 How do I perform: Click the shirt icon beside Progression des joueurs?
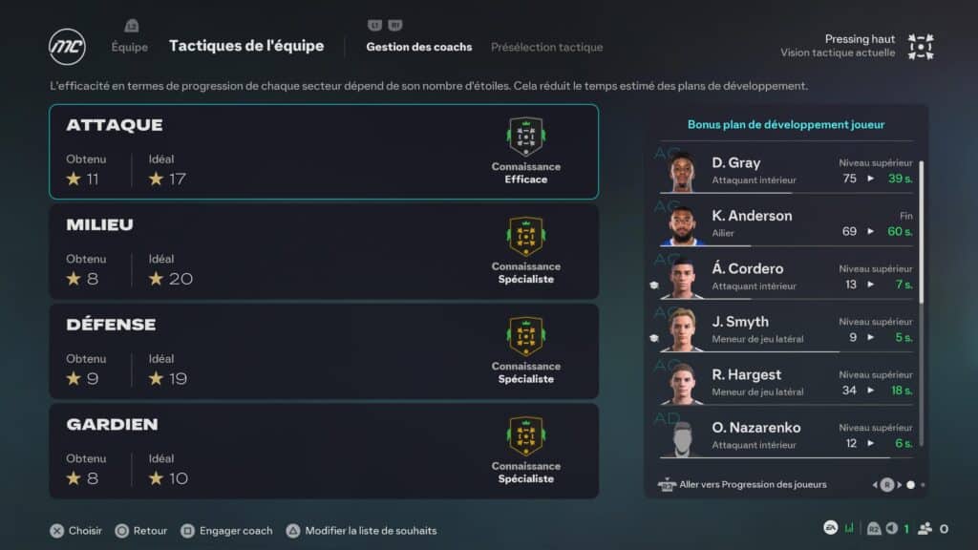click(667, 484)
